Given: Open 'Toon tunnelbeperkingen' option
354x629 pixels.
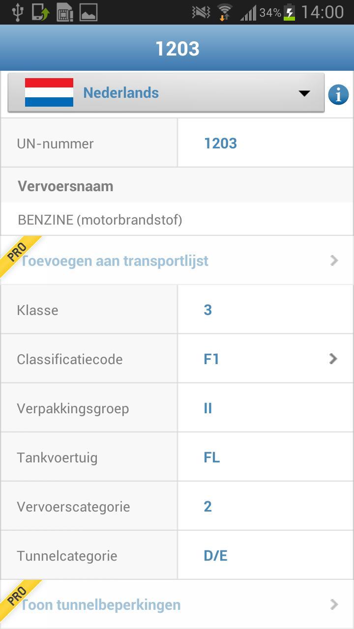Looking at the screenshot, I should 100,604.
